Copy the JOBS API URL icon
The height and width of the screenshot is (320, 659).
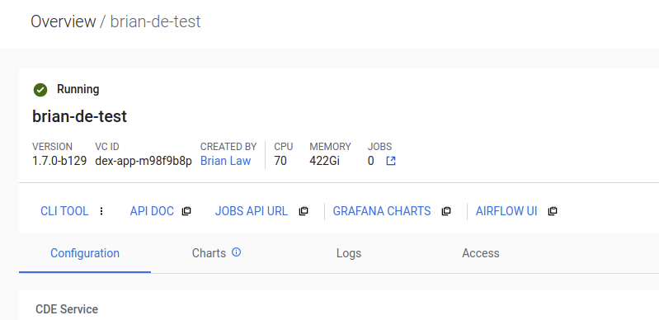coord(304,211)
